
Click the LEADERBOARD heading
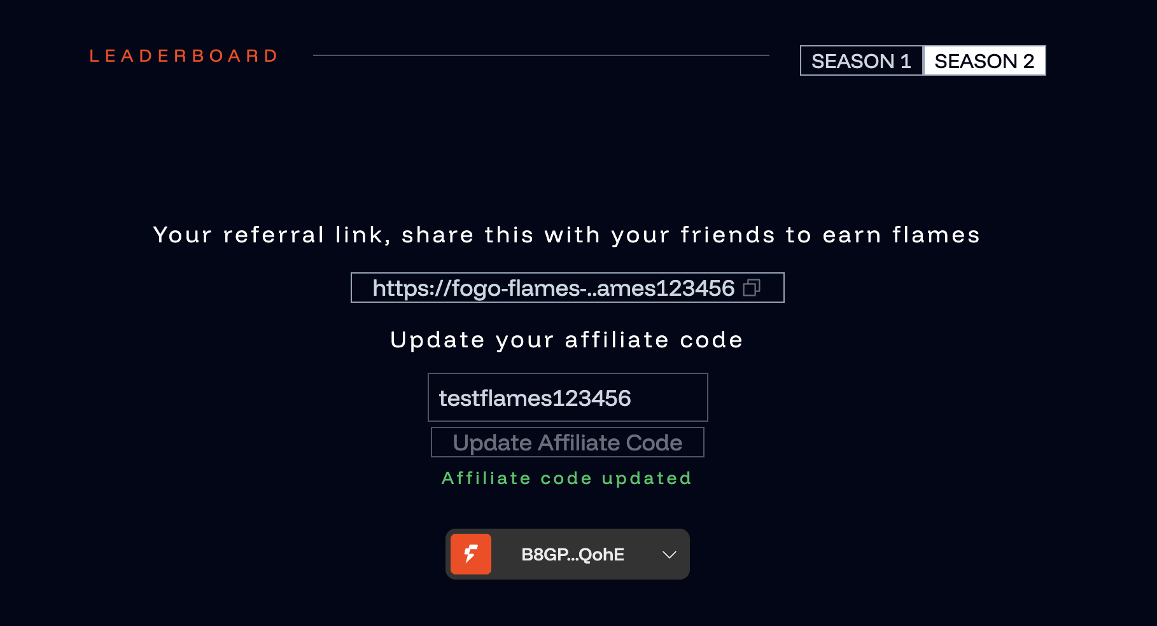coord(183,56)
